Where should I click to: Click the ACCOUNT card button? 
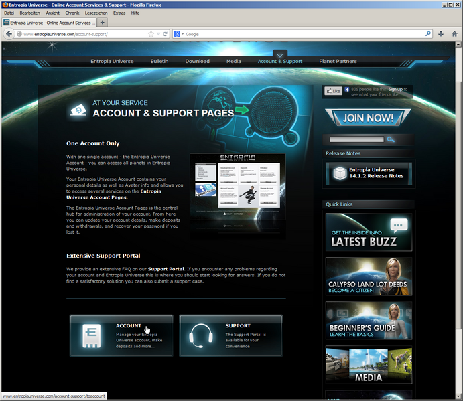click(x=121, y=336)
